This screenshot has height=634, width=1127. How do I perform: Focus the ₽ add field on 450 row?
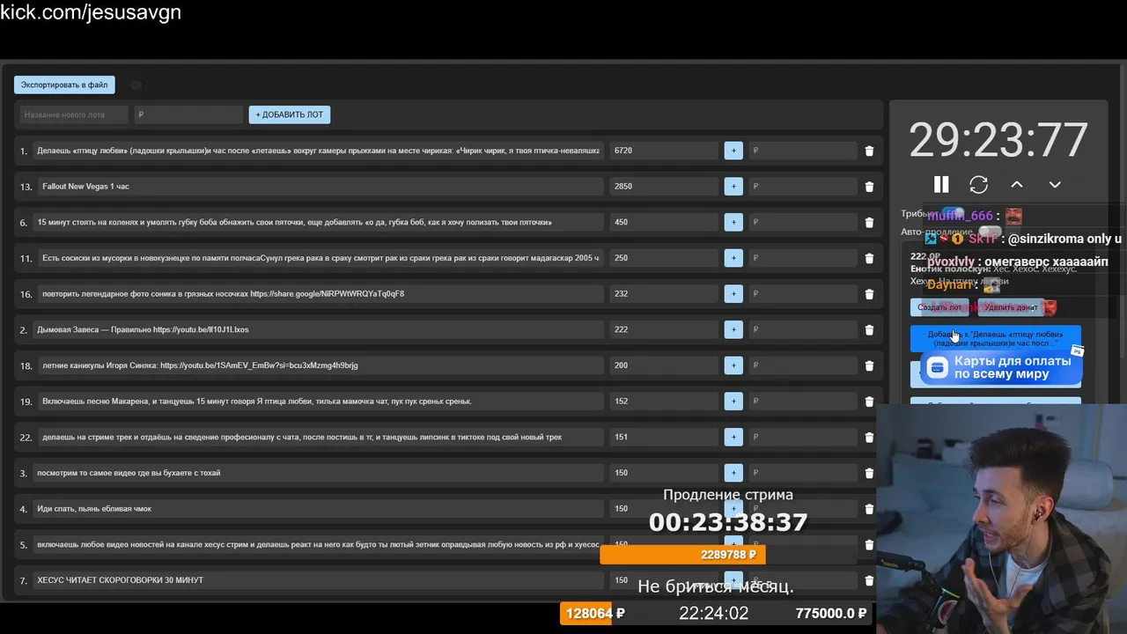click(802, 222)
